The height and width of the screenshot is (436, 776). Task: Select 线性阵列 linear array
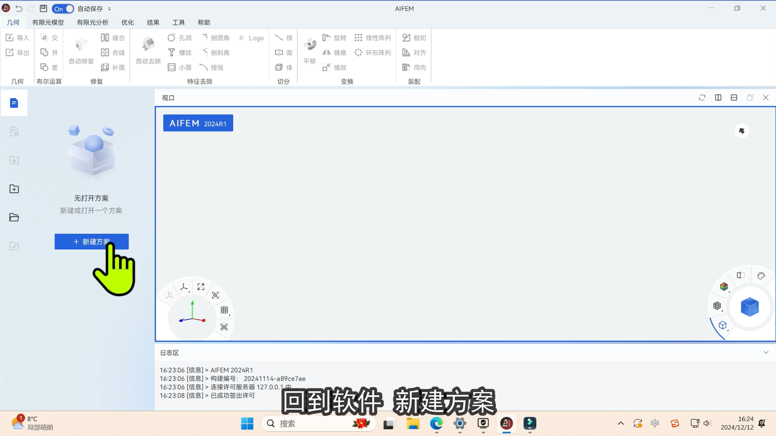372,38
